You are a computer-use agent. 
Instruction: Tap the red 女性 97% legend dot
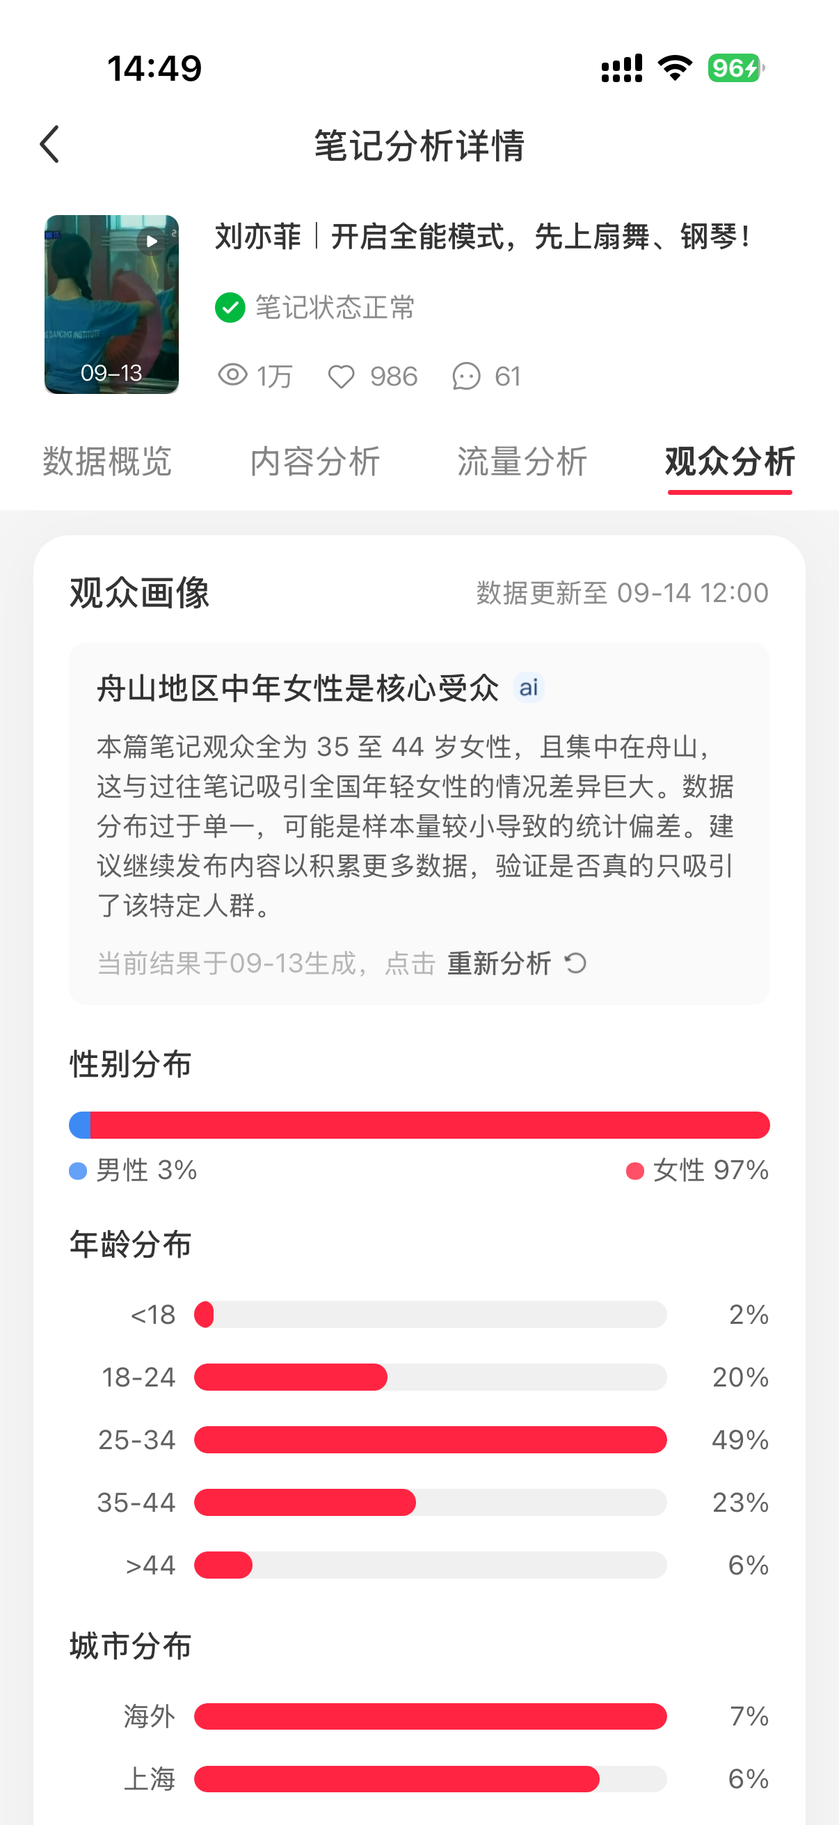pos(635,1171)
